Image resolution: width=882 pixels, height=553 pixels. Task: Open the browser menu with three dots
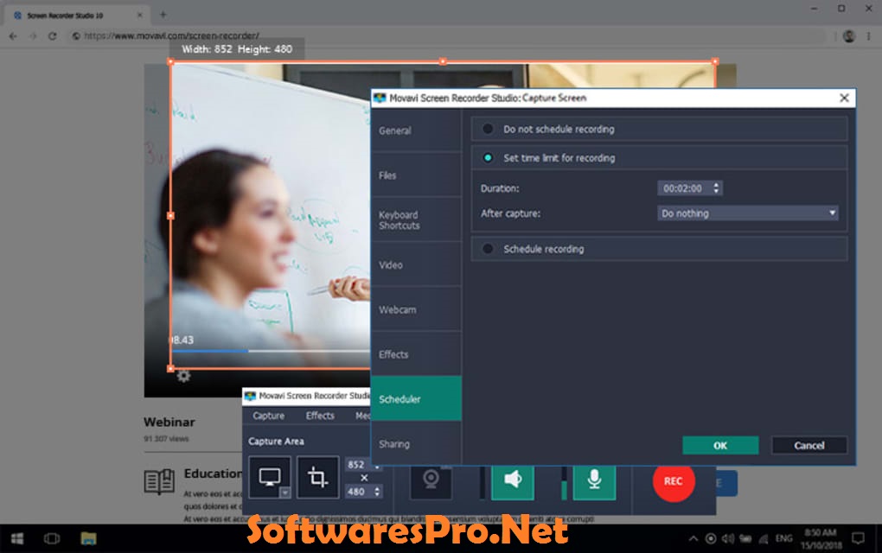pos(867,36)
